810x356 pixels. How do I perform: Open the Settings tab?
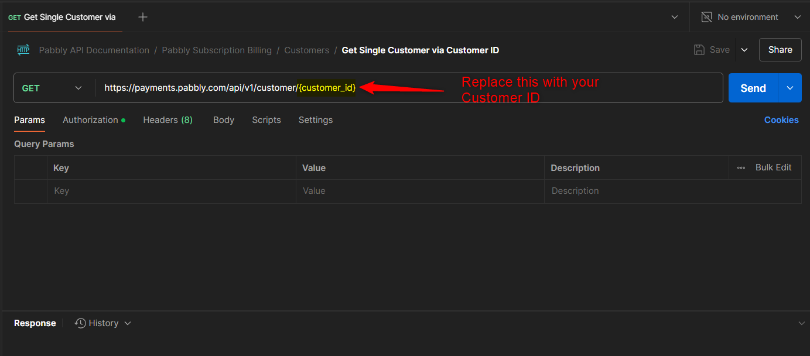pyautogui.click(x=316, y=120)
